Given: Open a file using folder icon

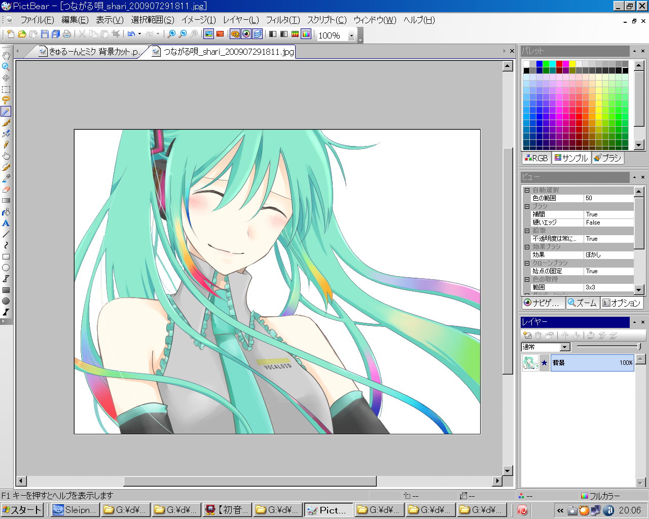Looking at the screenshot, I should [x=22, y=34].
